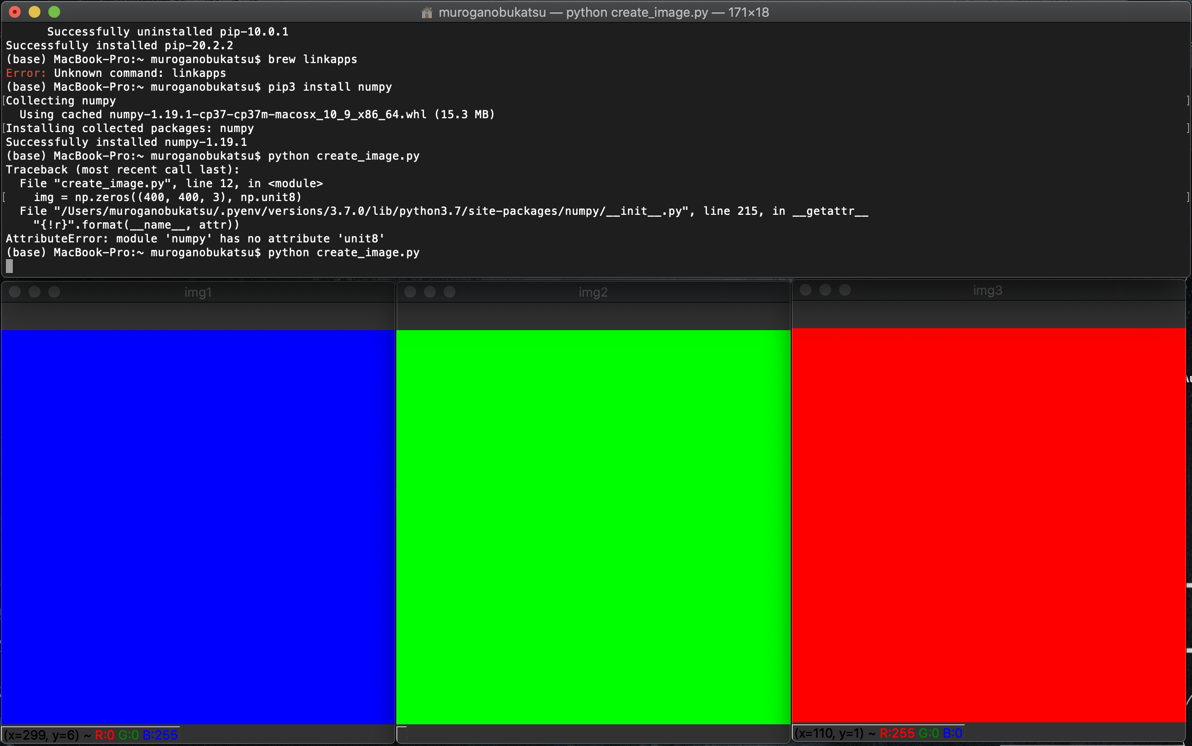The image size is (1192, 746).
Task: Click 'Collecting numpy' line in Terminal
Action: pos(61,101)
